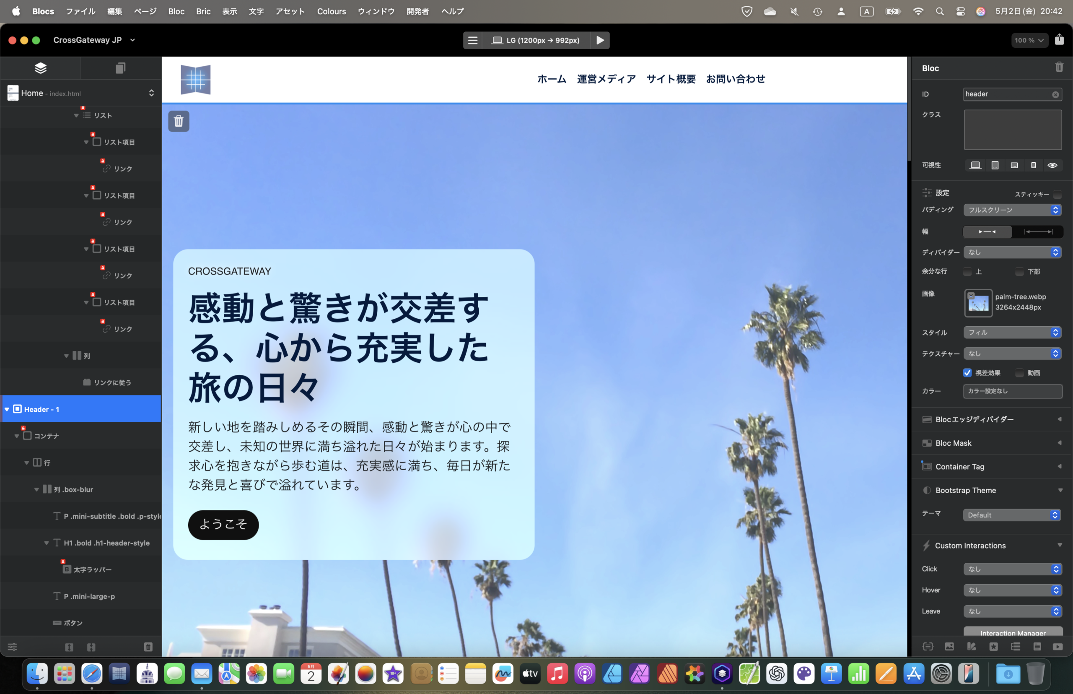Clear the header ID field

[x=1055, y=94]
